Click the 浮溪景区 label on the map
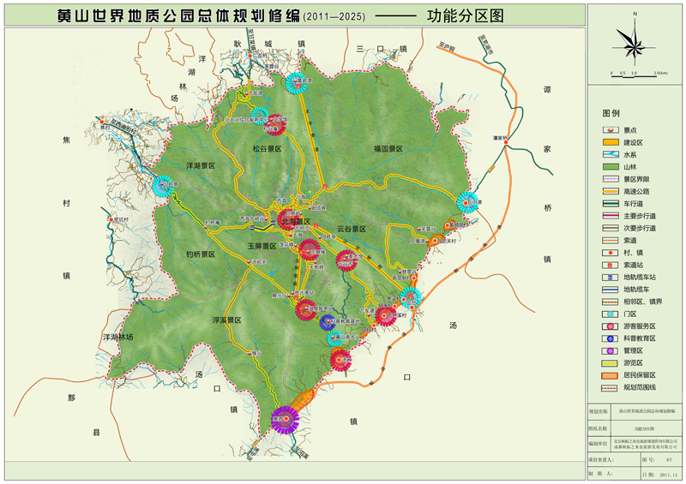686x484 pixels. (x=226, y=319)
